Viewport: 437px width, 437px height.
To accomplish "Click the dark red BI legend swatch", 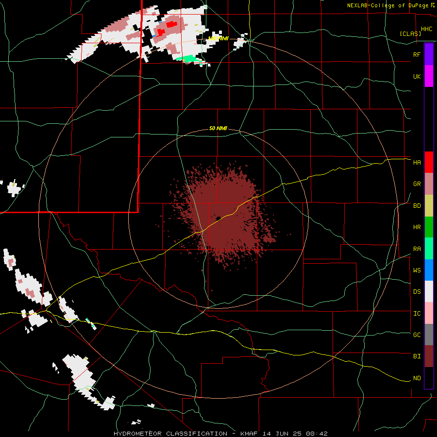I will (x=429, y=356).
